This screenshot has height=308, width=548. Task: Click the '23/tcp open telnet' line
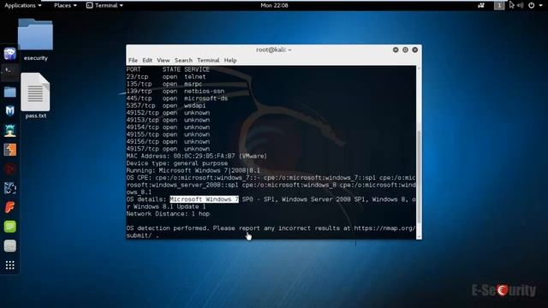166,77
